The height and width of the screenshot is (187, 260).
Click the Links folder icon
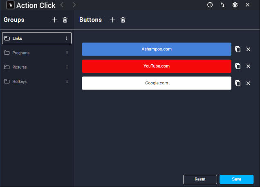pos(7,38)
